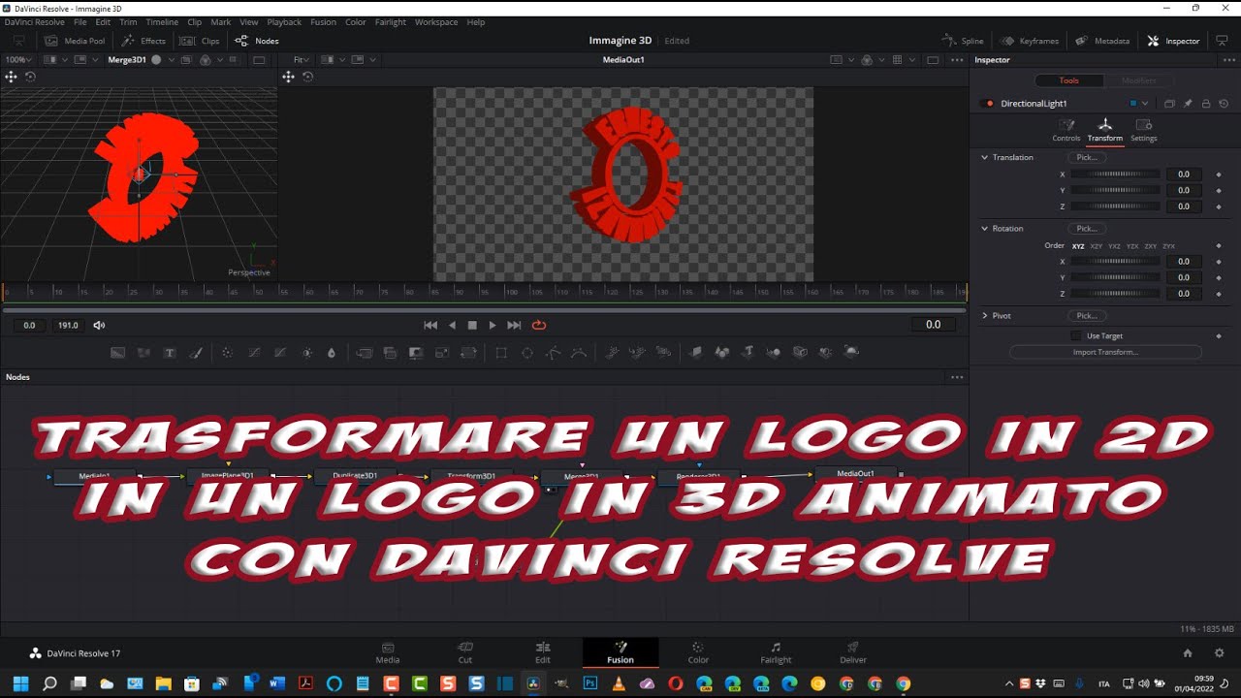Go to Home project manager

1188,653
